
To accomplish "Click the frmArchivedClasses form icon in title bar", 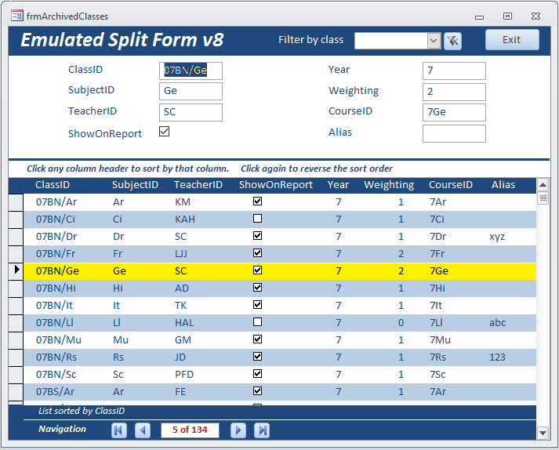I will 16,16.
